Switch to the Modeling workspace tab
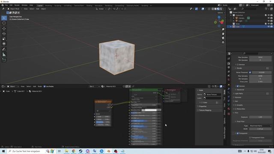The image size is (274, 154). (48, 6)
